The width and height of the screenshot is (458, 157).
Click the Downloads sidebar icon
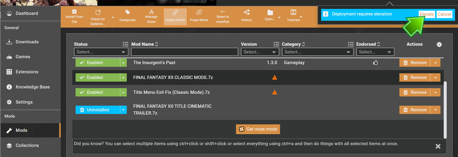9,42
